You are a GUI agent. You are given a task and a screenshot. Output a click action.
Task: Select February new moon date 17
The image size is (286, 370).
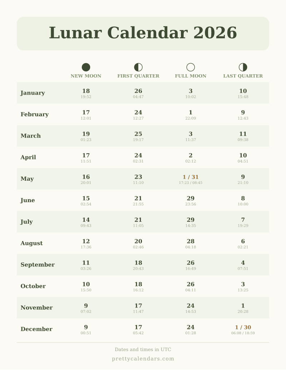86,112
